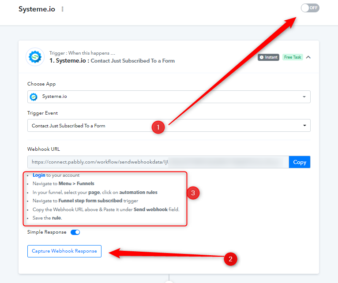
Task: Open the Login link in instructions
Action: (39, 175)
